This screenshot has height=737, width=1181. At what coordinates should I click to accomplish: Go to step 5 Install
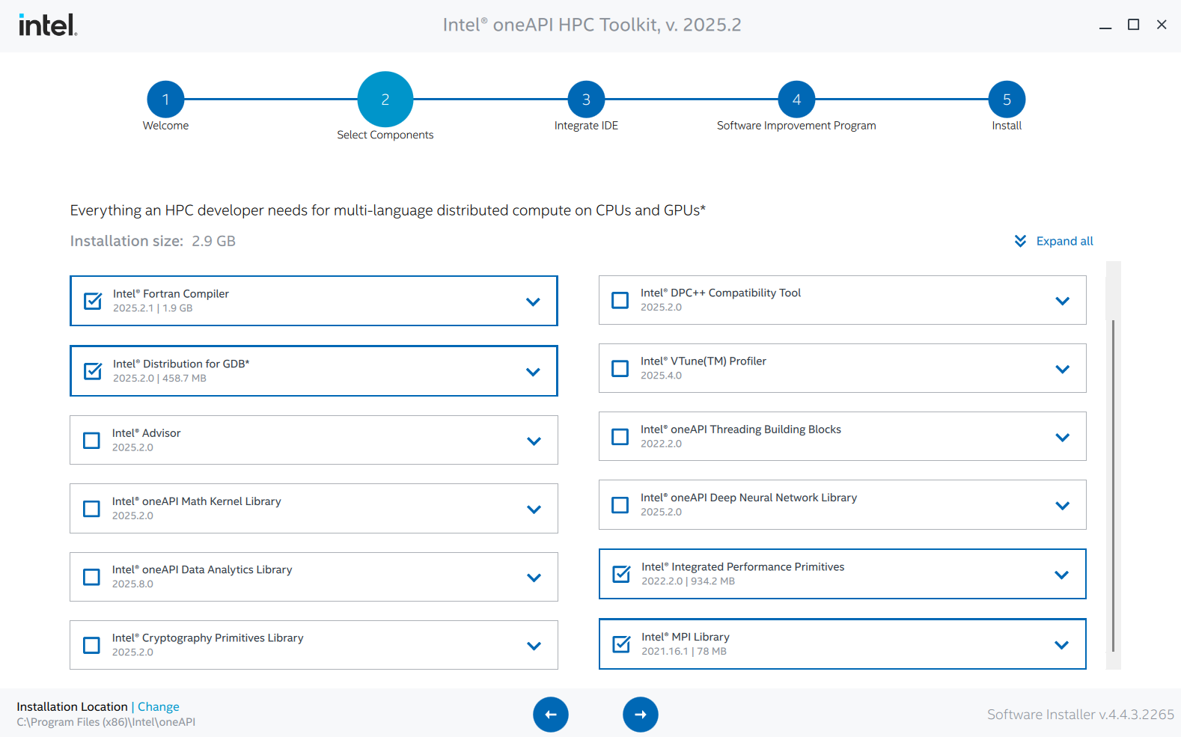point(1007,99)
